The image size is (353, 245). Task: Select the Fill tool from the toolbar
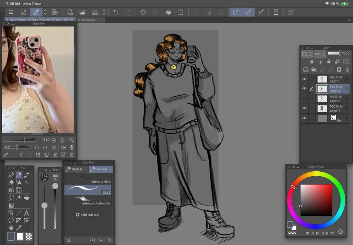tap(26, 198)
